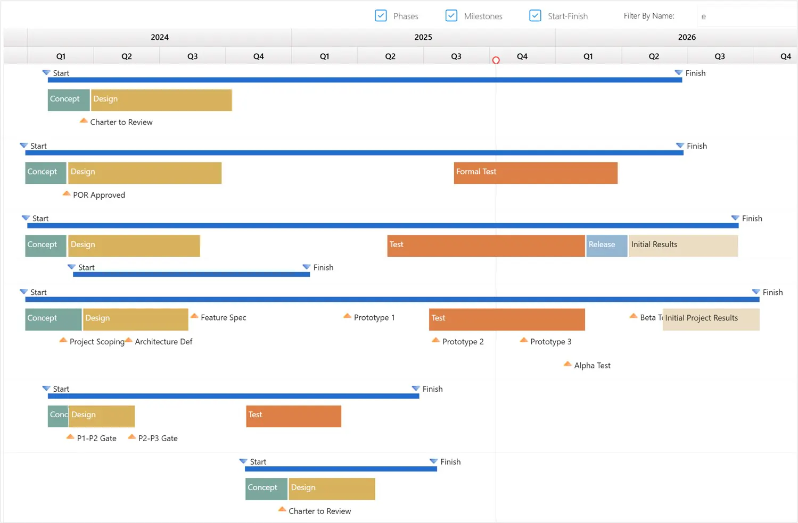This screenshot has height=523, width=798.
Task: Disable the Start-Finish checkbox
Action: [x=535, y=15]
